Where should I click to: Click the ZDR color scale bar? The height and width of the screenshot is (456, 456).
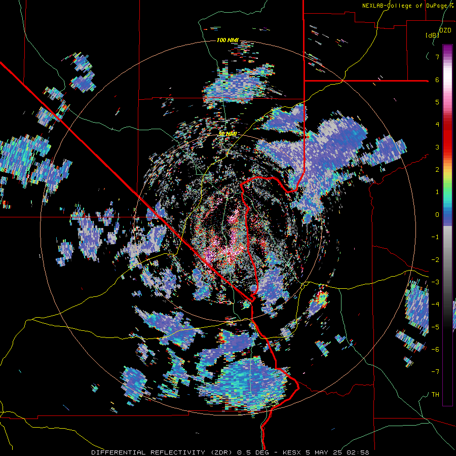point(447,225)
